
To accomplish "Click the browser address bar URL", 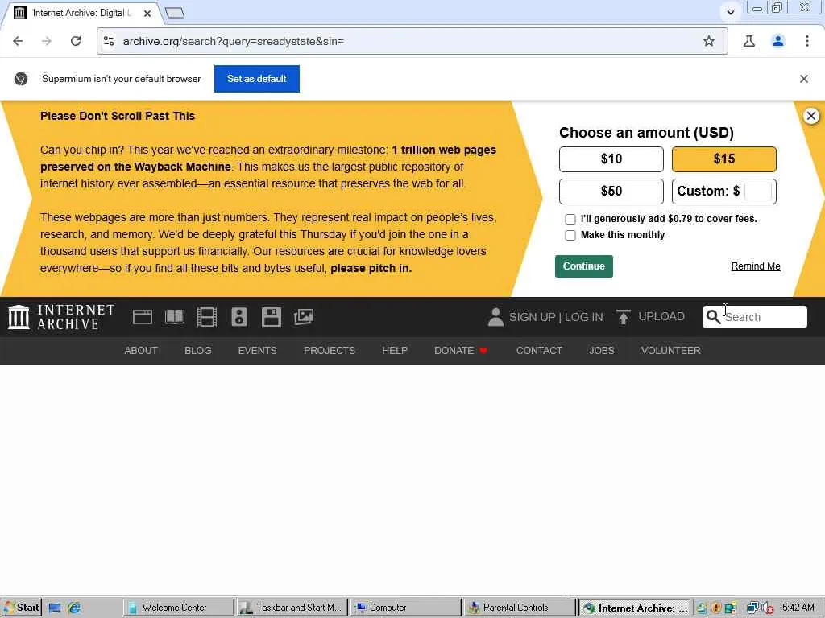I will (x=233, y=41).
